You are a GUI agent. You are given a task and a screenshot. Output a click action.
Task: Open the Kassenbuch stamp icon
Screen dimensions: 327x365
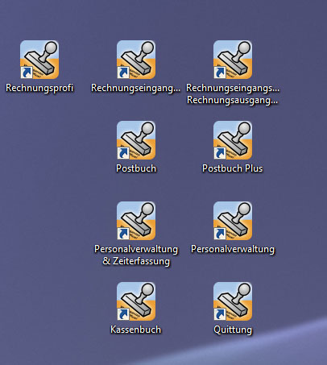(136, 301)
